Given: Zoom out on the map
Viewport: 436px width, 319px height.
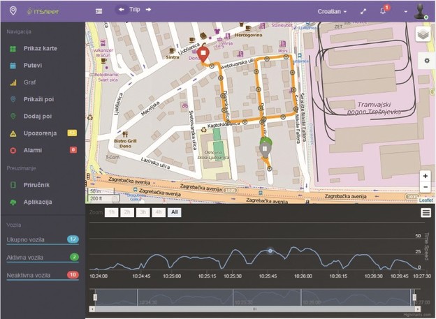Looking at the screenshot, I should click(x=425, y=187).
